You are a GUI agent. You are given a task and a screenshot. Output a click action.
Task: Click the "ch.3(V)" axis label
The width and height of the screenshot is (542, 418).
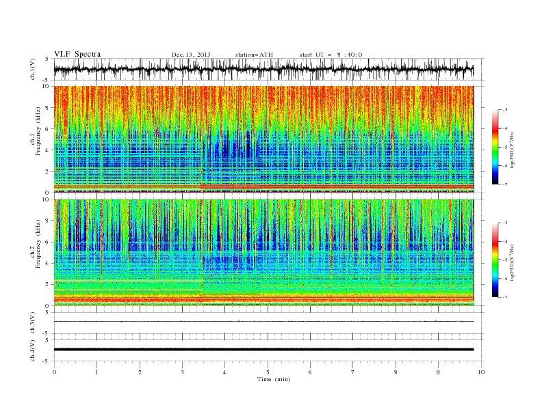pyautogui.click(x=33, y=322)
